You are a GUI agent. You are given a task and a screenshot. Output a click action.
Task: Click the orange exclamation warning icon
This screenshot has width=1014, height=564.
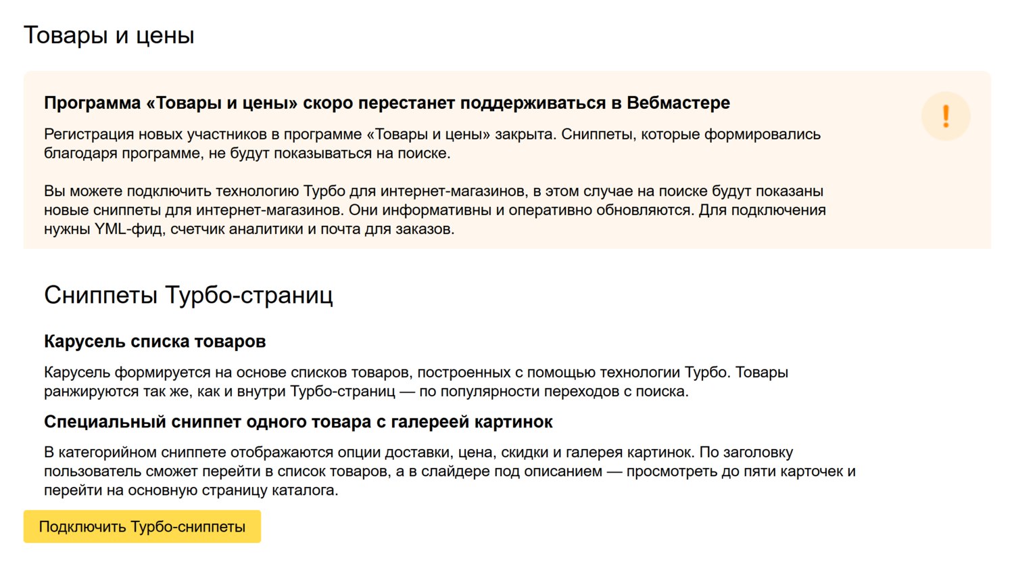945,116
